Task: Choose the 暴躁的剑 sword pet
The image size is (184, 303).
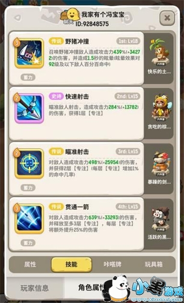Action: tap(159, 167)
